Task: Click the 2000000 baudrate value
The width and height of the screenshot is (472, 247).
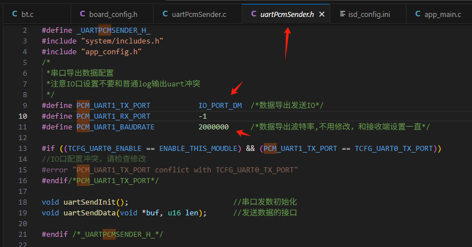Action: [213, 127]
